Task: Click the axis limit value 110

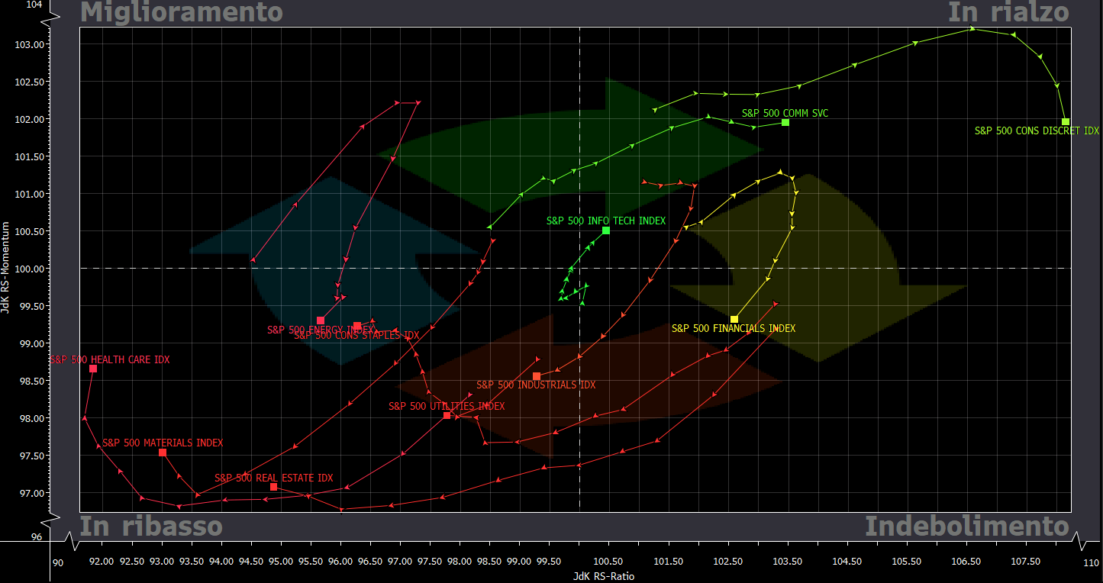Action: [x=1092, y=563]
